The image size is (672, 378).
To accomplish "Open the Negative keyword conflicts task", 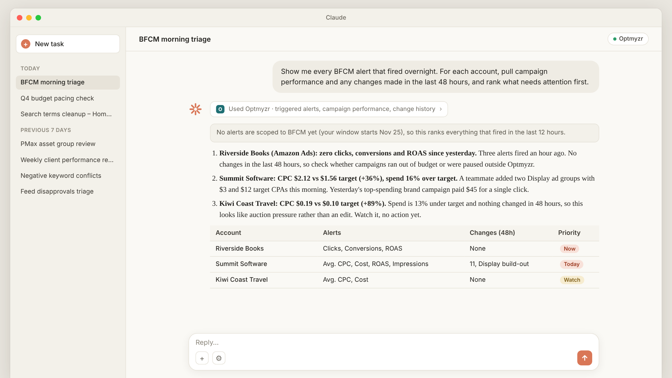I will pos(68,176).
